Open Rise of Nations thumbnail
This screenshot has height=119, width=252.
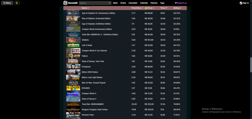point(73,19)
